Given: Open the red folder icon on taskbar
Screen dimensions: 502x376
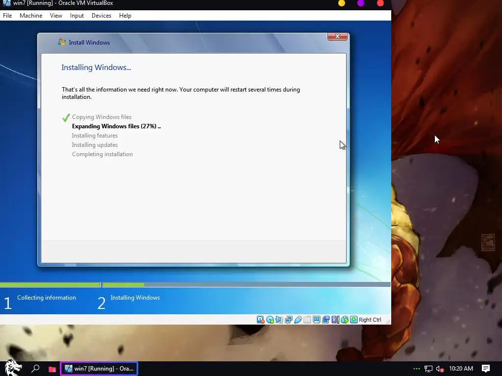Looking at the screenshot, I should [52, 369].
